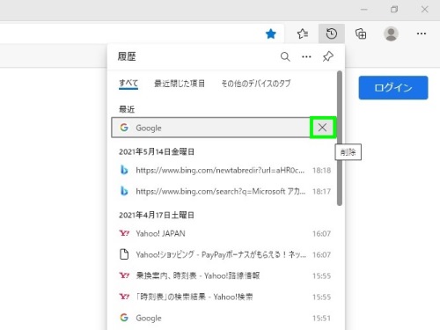440x330 pixels.
Task: Open the Collections icon
Action: [x=361, y=33]
